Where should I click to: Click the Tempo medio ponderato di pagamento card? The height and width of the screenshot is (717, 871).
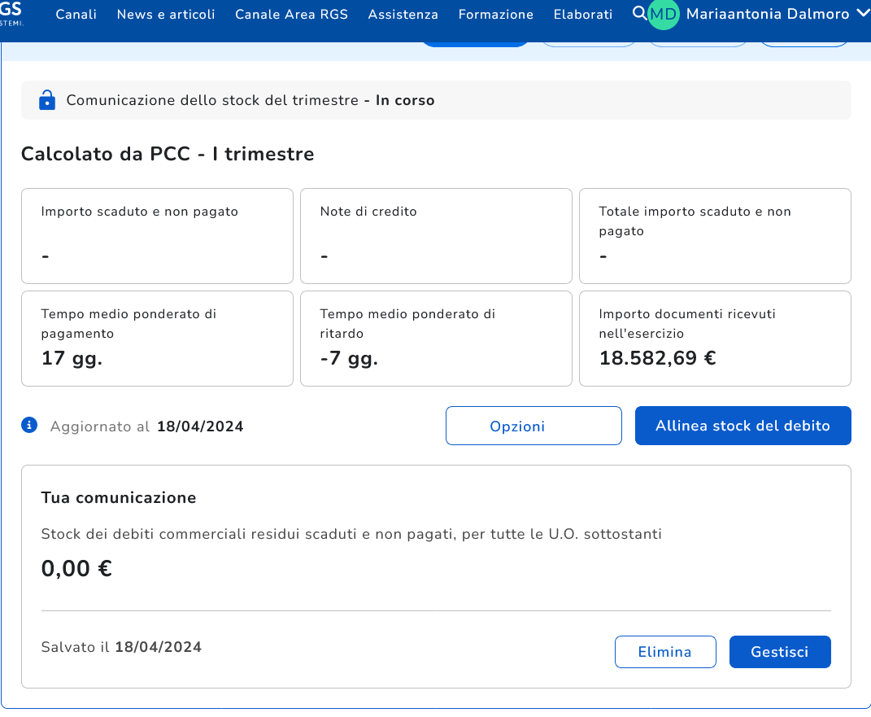point(157,338)
